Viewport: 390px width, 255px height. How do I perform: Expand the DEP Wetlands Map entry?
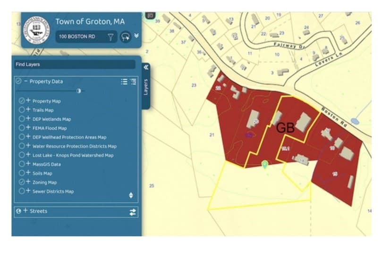(x=28, y=119)
